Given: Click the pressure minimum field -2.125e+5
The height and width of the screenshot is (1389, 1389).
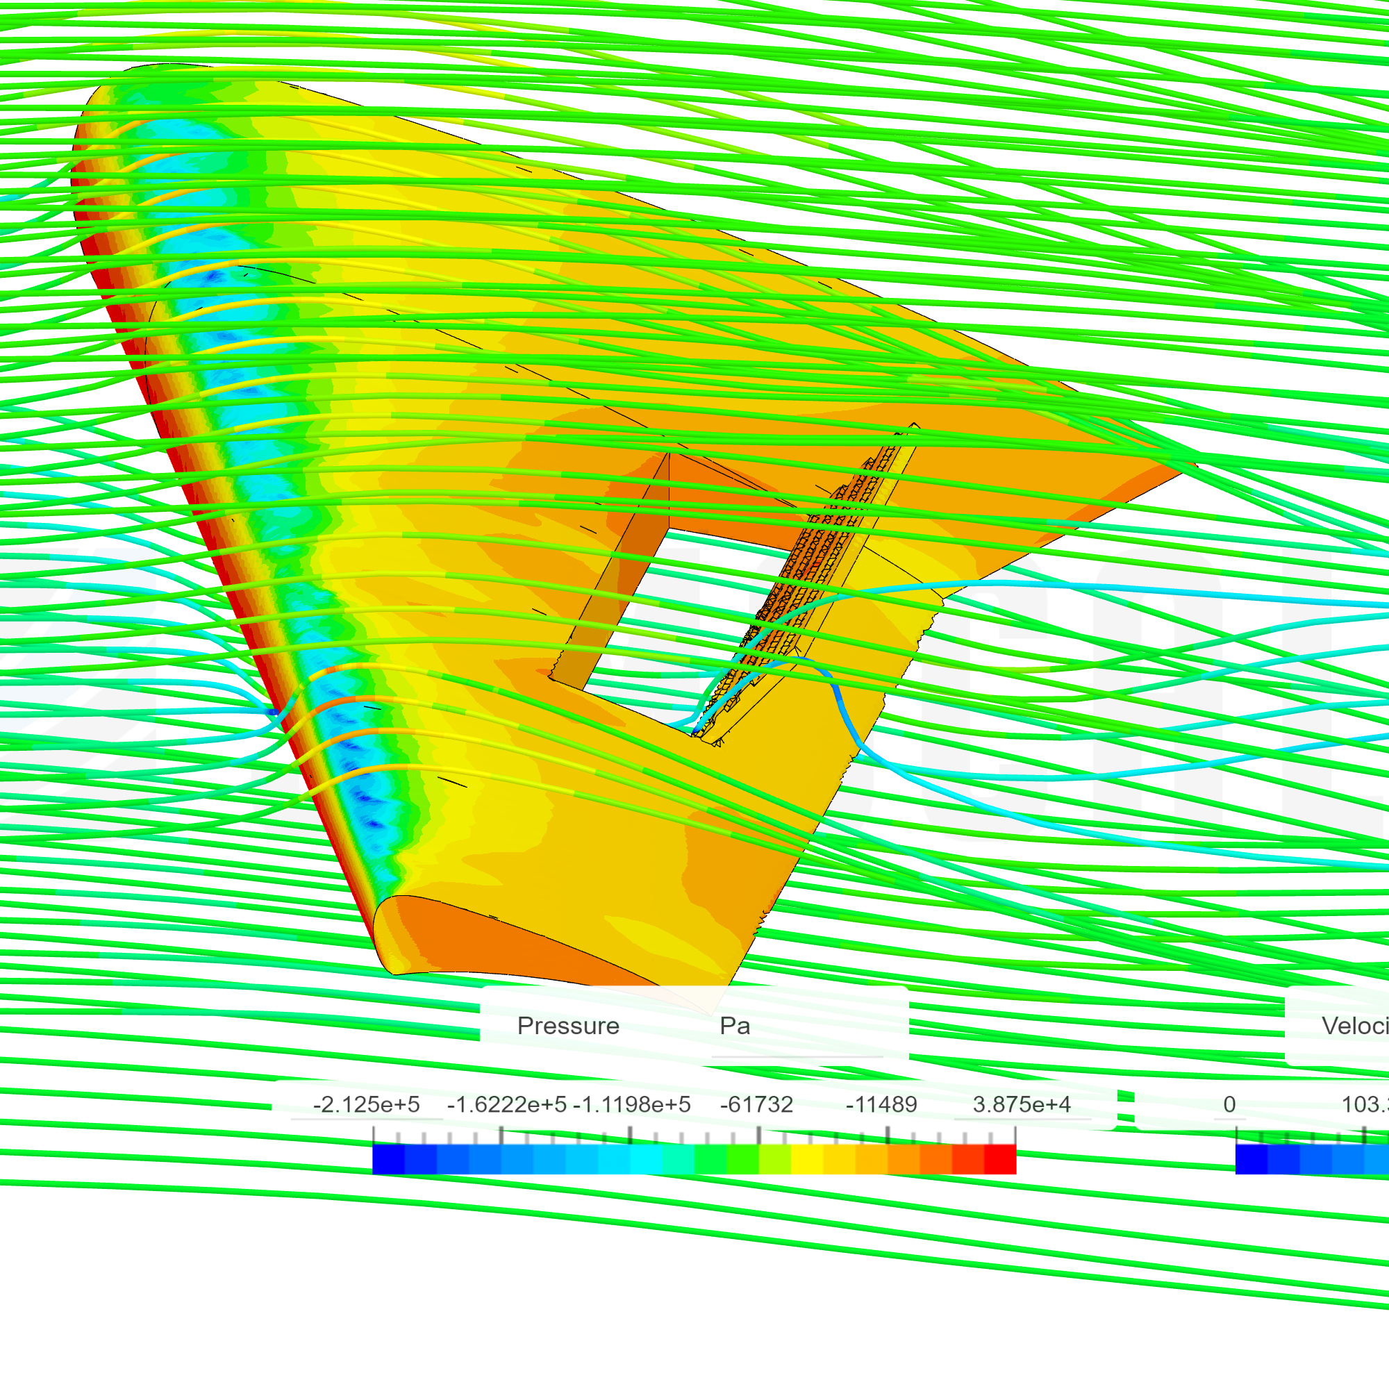Looking at the screenshot, I should 366,1104.
